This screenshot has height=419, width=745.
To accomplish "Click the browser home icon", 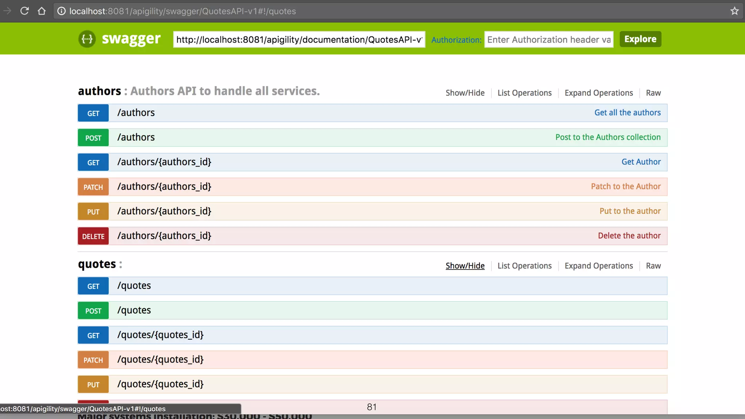I will click(x=41, y=11).
